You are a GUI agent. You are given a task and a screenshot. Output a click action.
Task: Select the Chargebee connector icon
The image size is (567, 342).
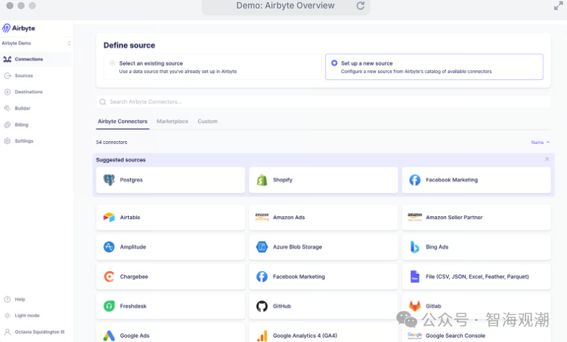109,277
